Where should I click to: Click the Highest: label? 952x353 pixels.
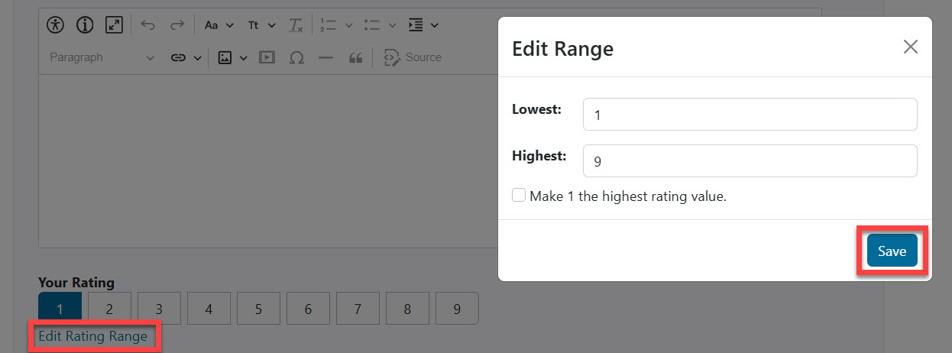pos(539,156)
